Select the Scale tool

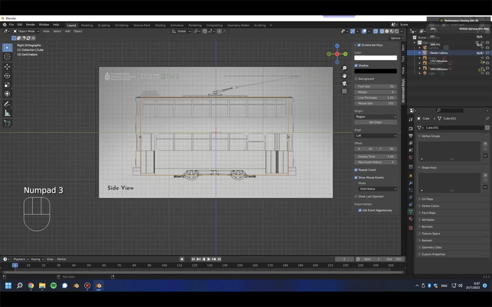pyautogui.click(x=7, y=85)
